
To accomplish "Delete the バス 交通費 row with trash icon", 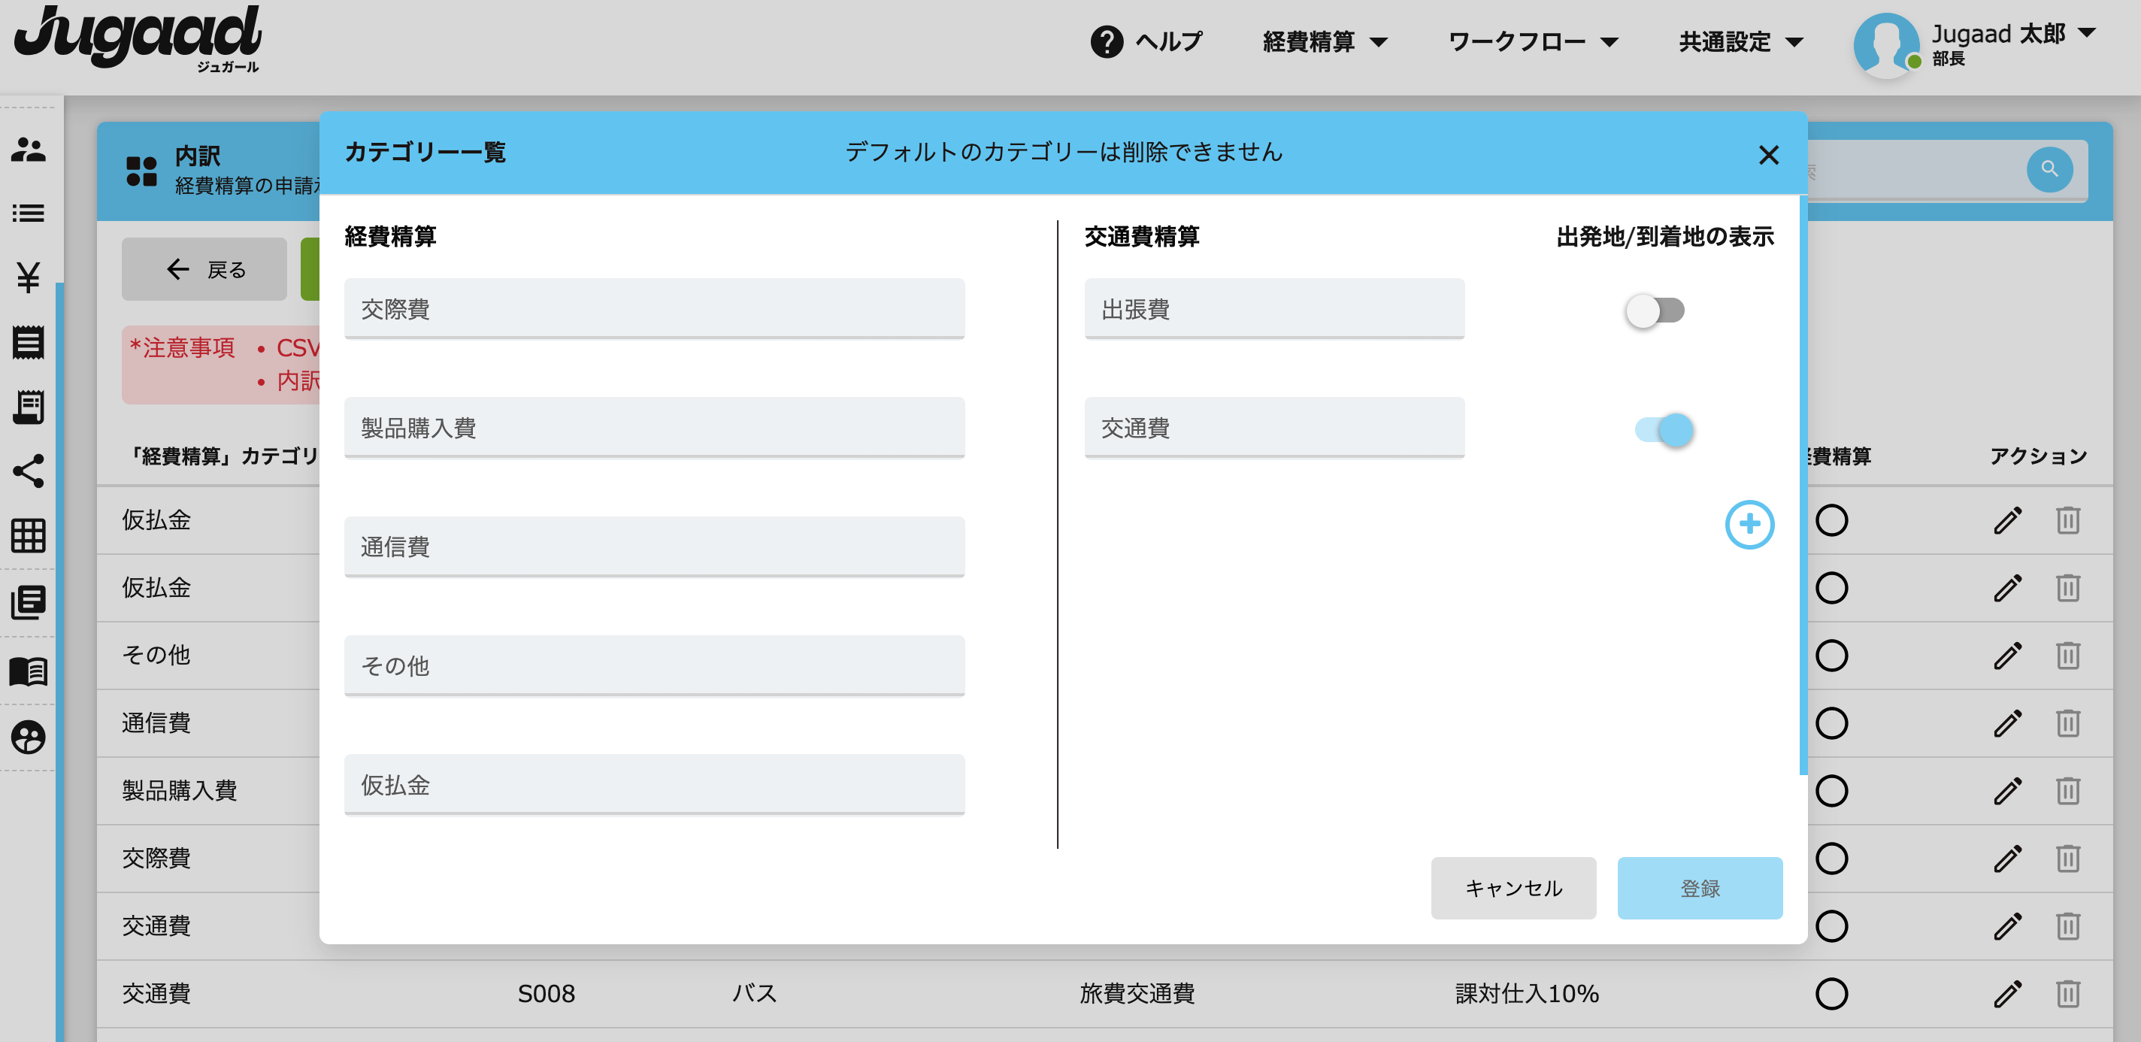I will (2068, 994).
